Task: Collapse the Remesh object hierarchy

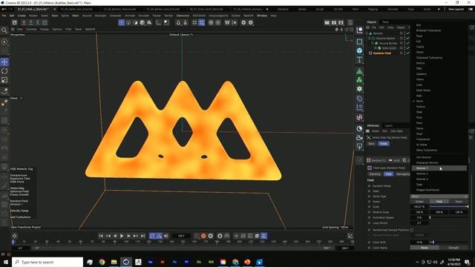Action: (367, 33)
